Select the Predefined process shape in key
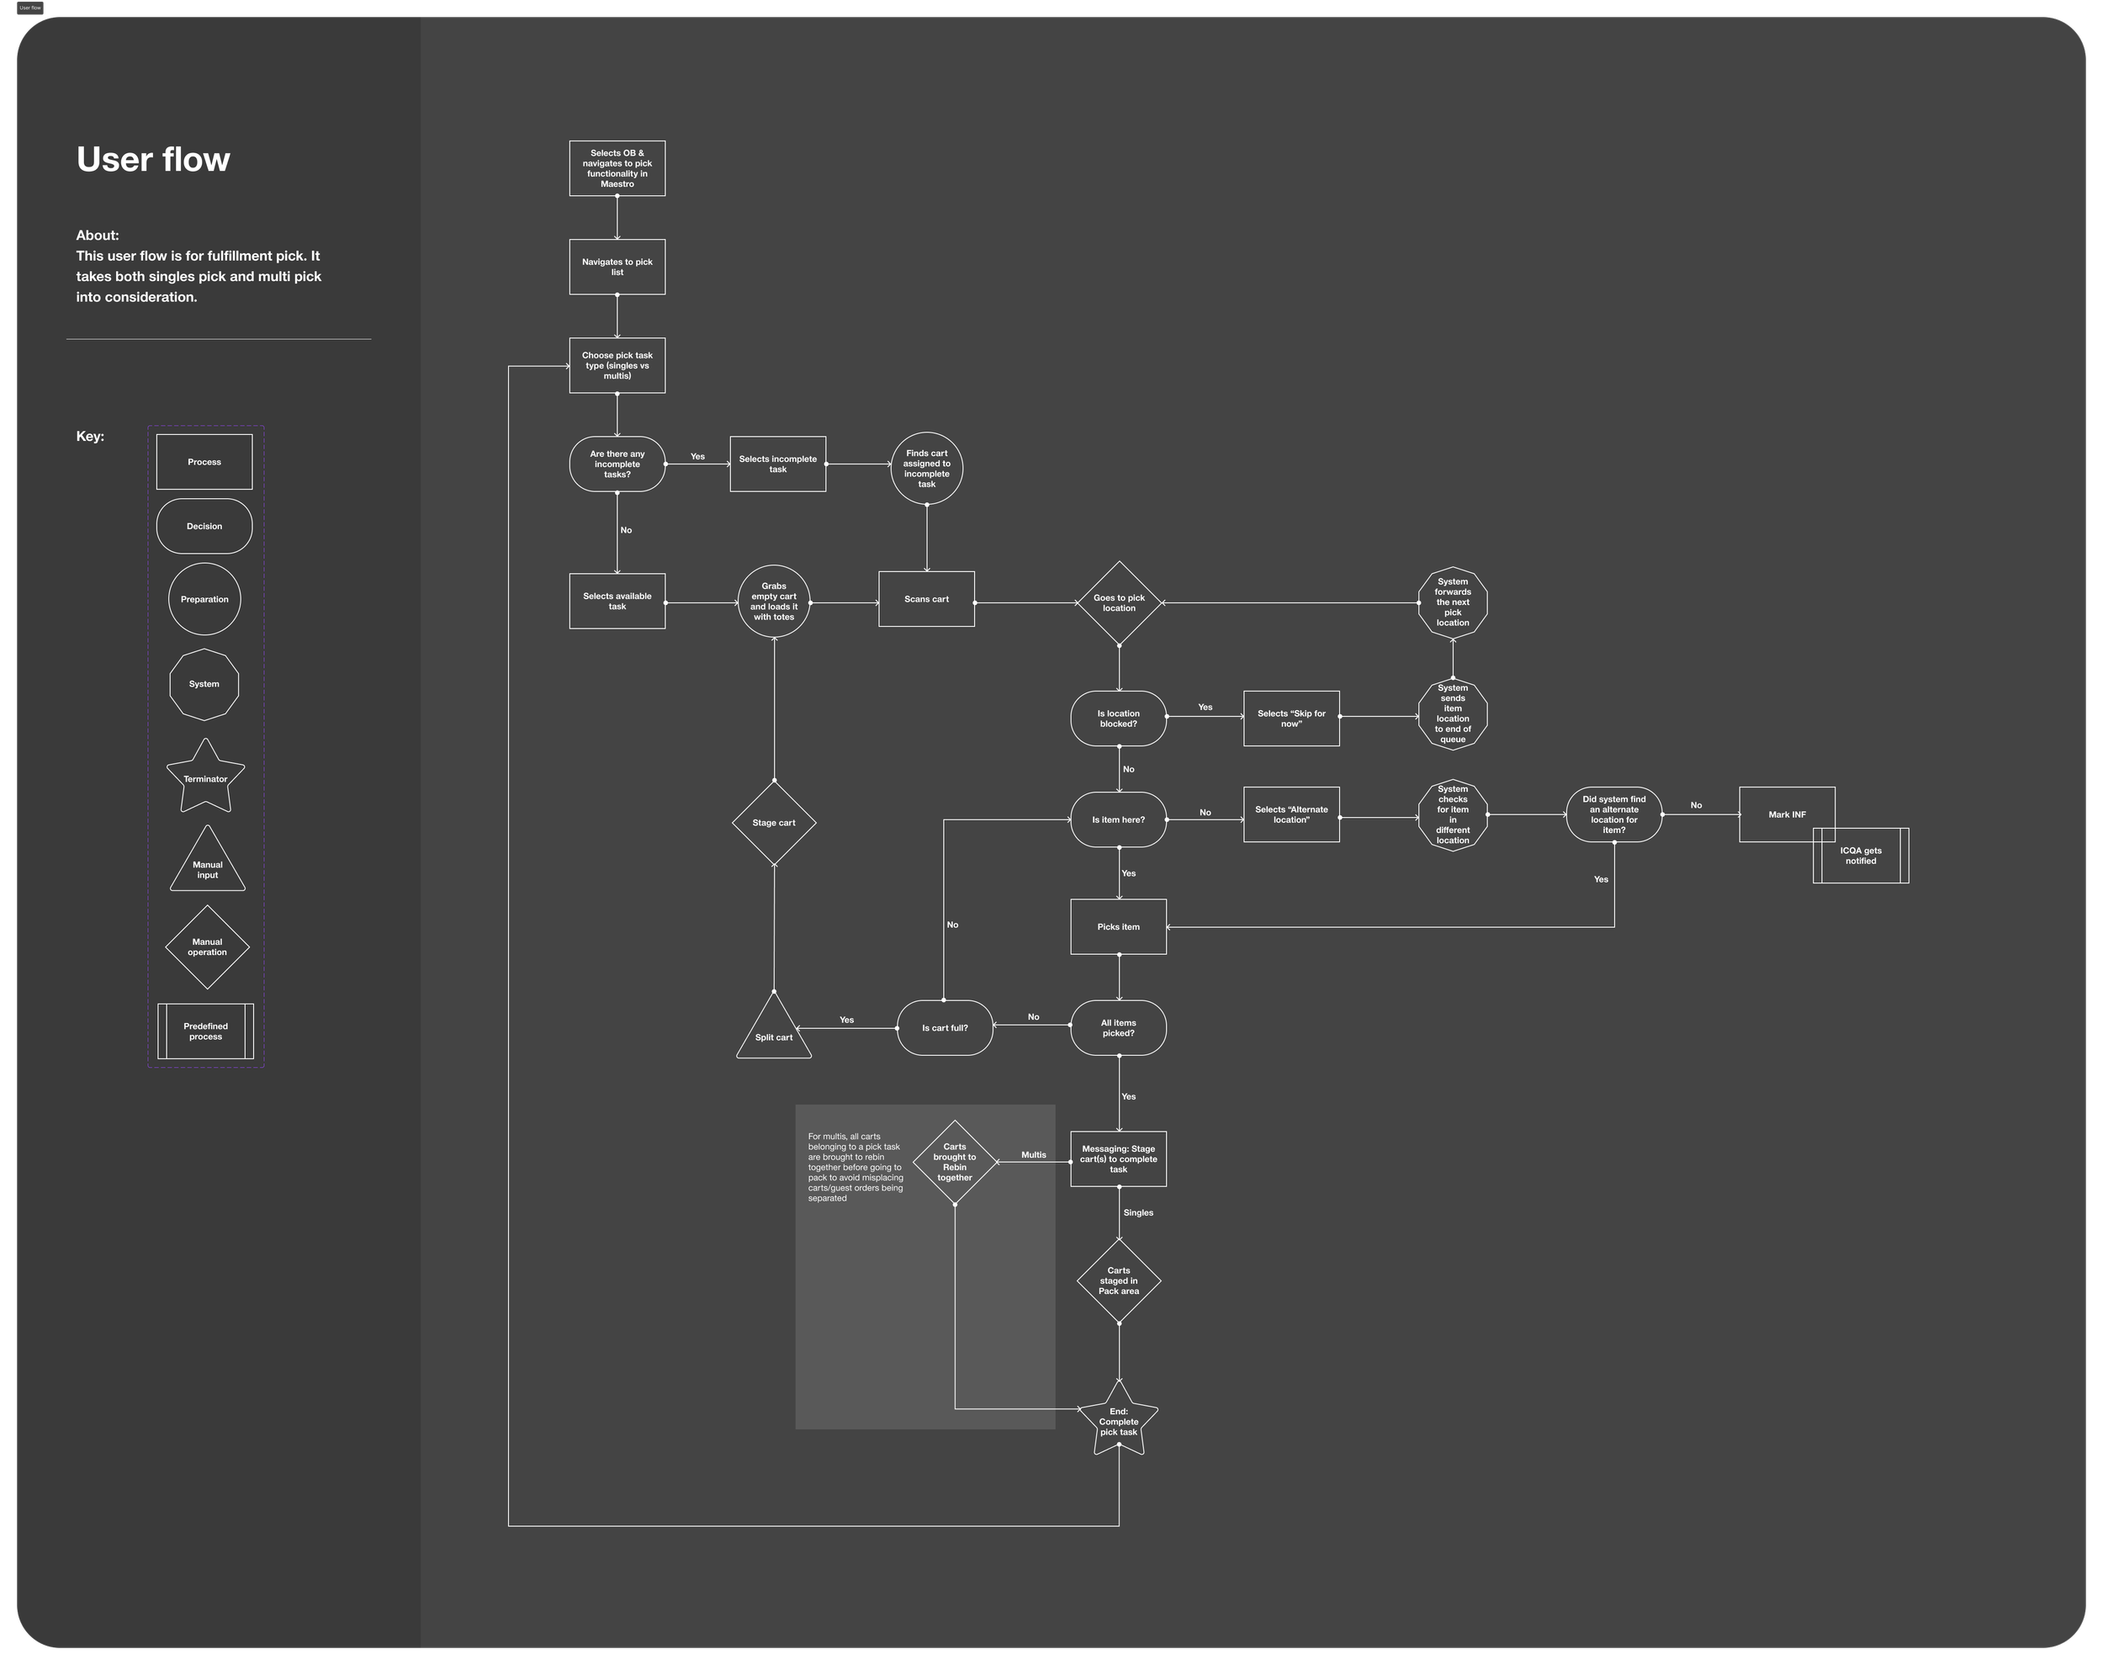The width and height of the screenshot is (2103, 1665). point(205,1031)
